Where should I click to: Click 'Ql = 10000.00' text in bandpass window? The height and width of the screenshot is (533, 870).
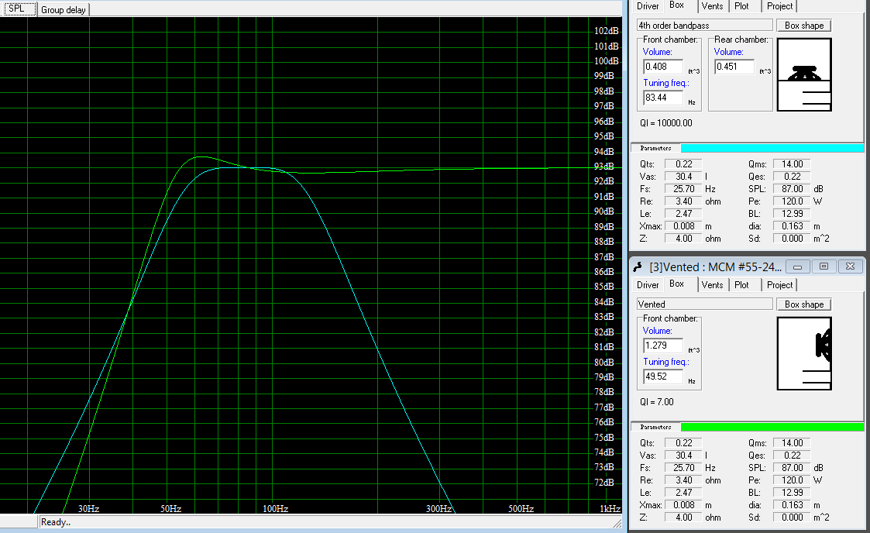pyautogui.click(x=665, y=123)
